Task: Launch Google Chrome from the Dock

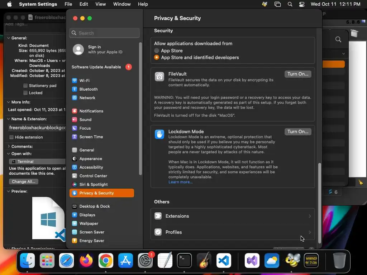Action: [106, 261]
